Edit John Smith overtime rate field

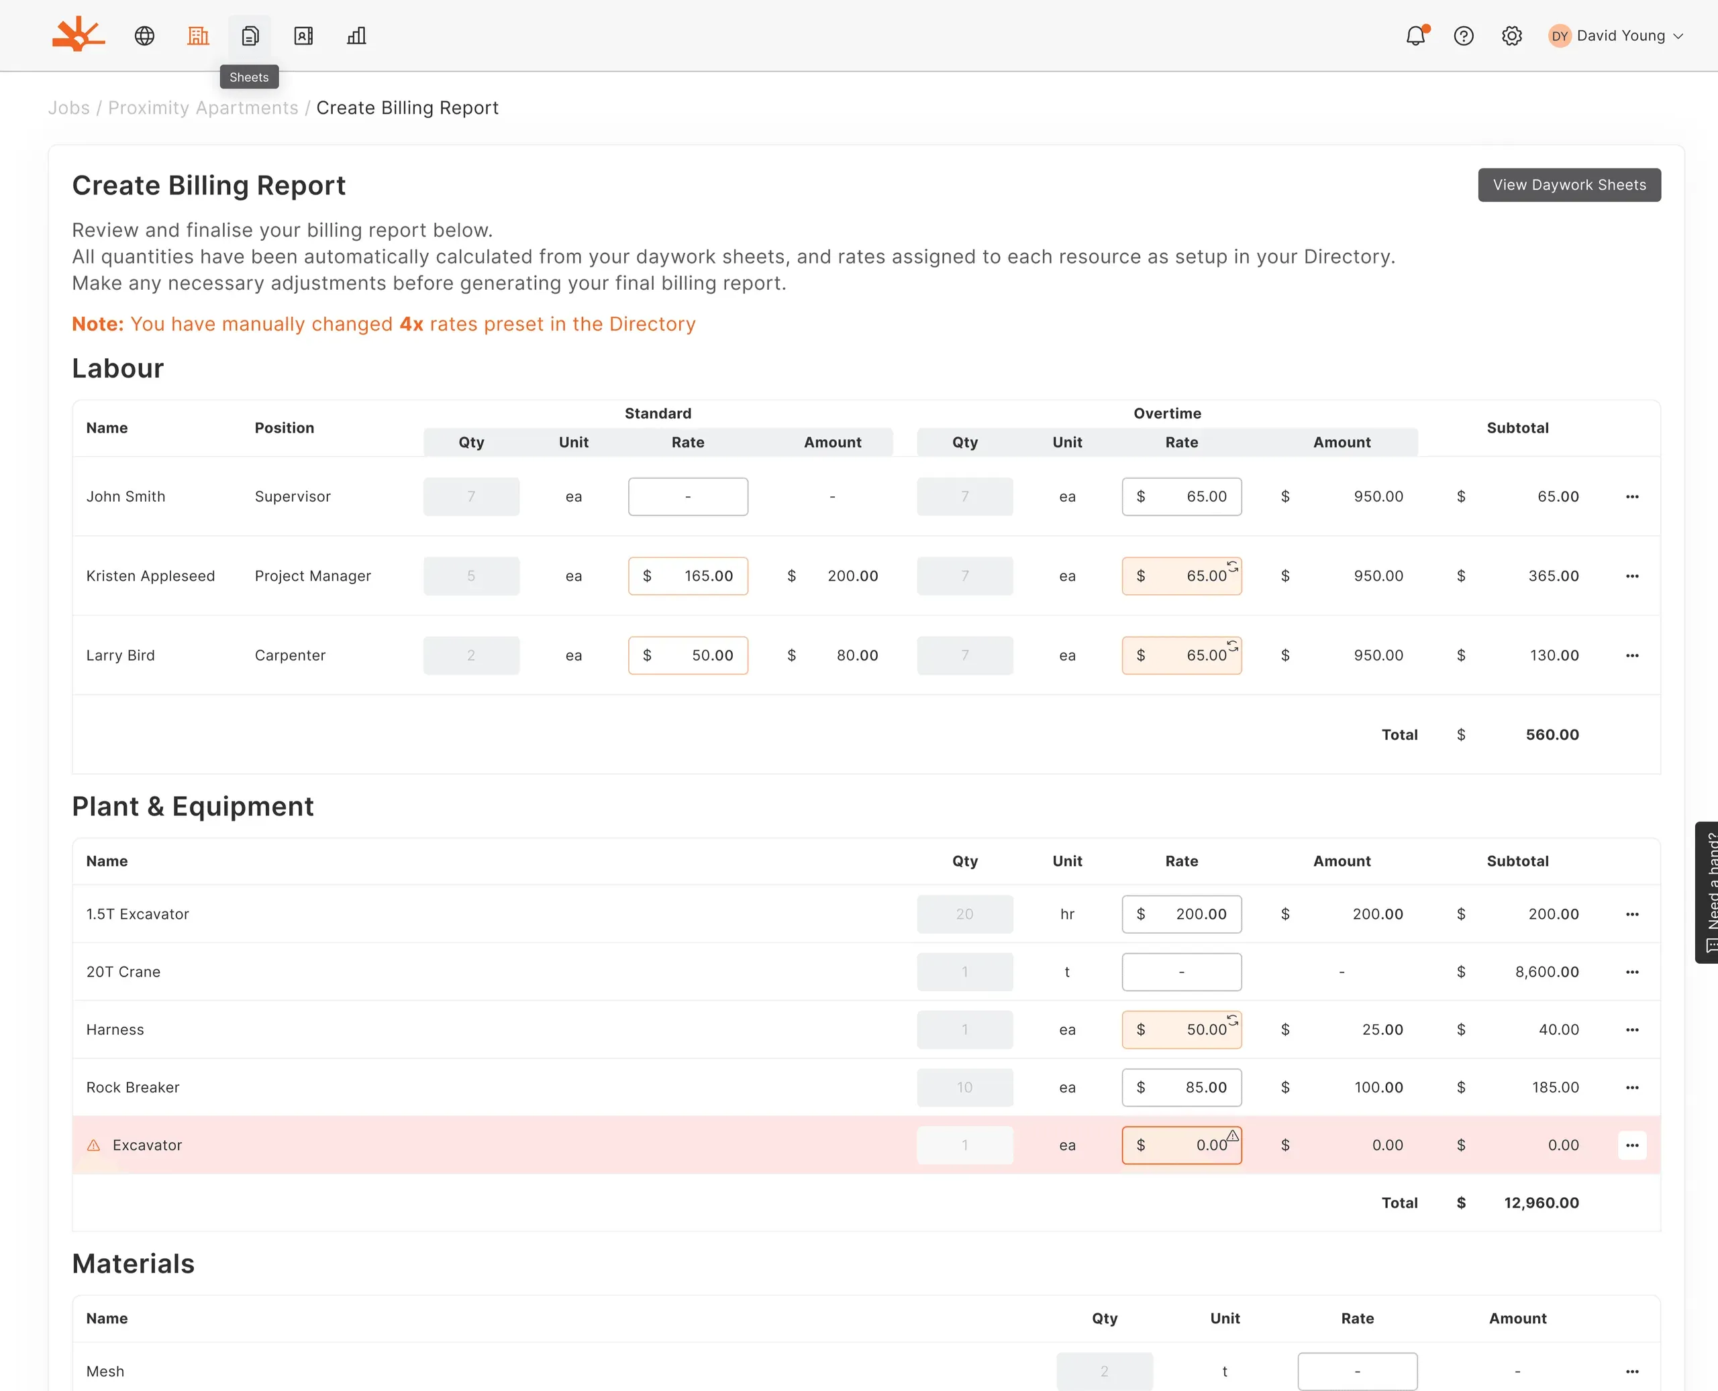tap(1182, 497)
